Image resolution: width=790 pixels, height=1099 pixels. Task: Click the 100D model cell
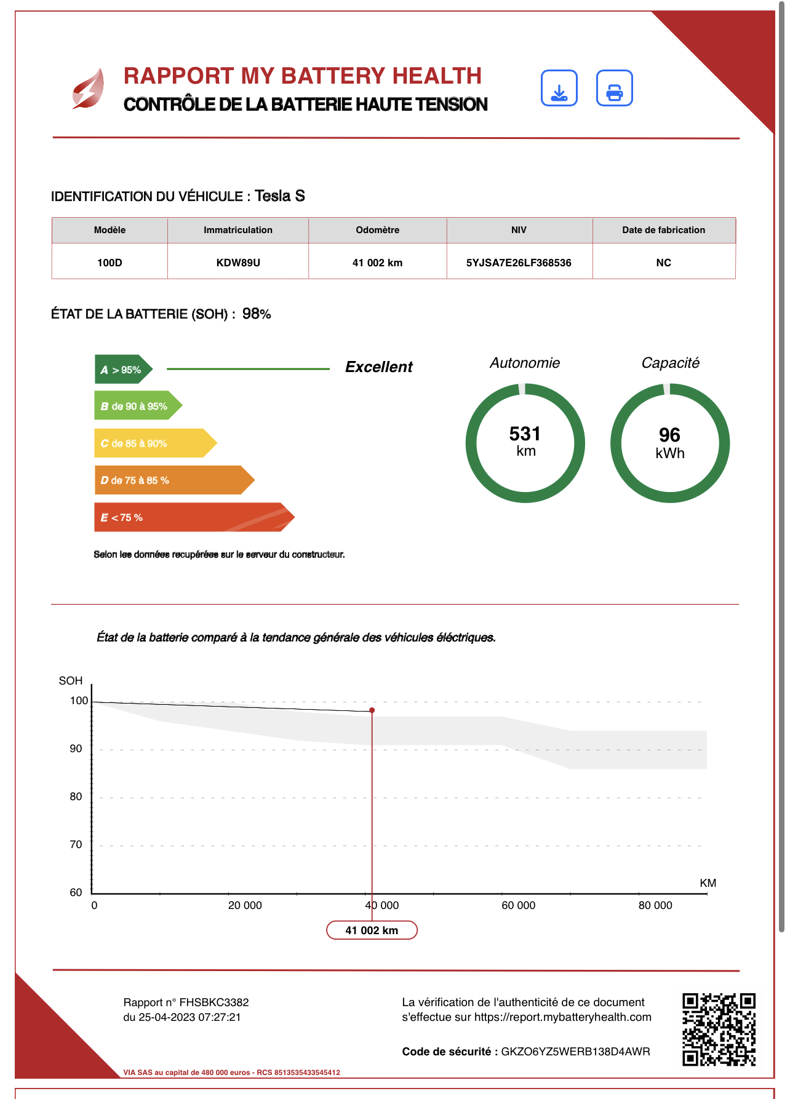(110, 263)
